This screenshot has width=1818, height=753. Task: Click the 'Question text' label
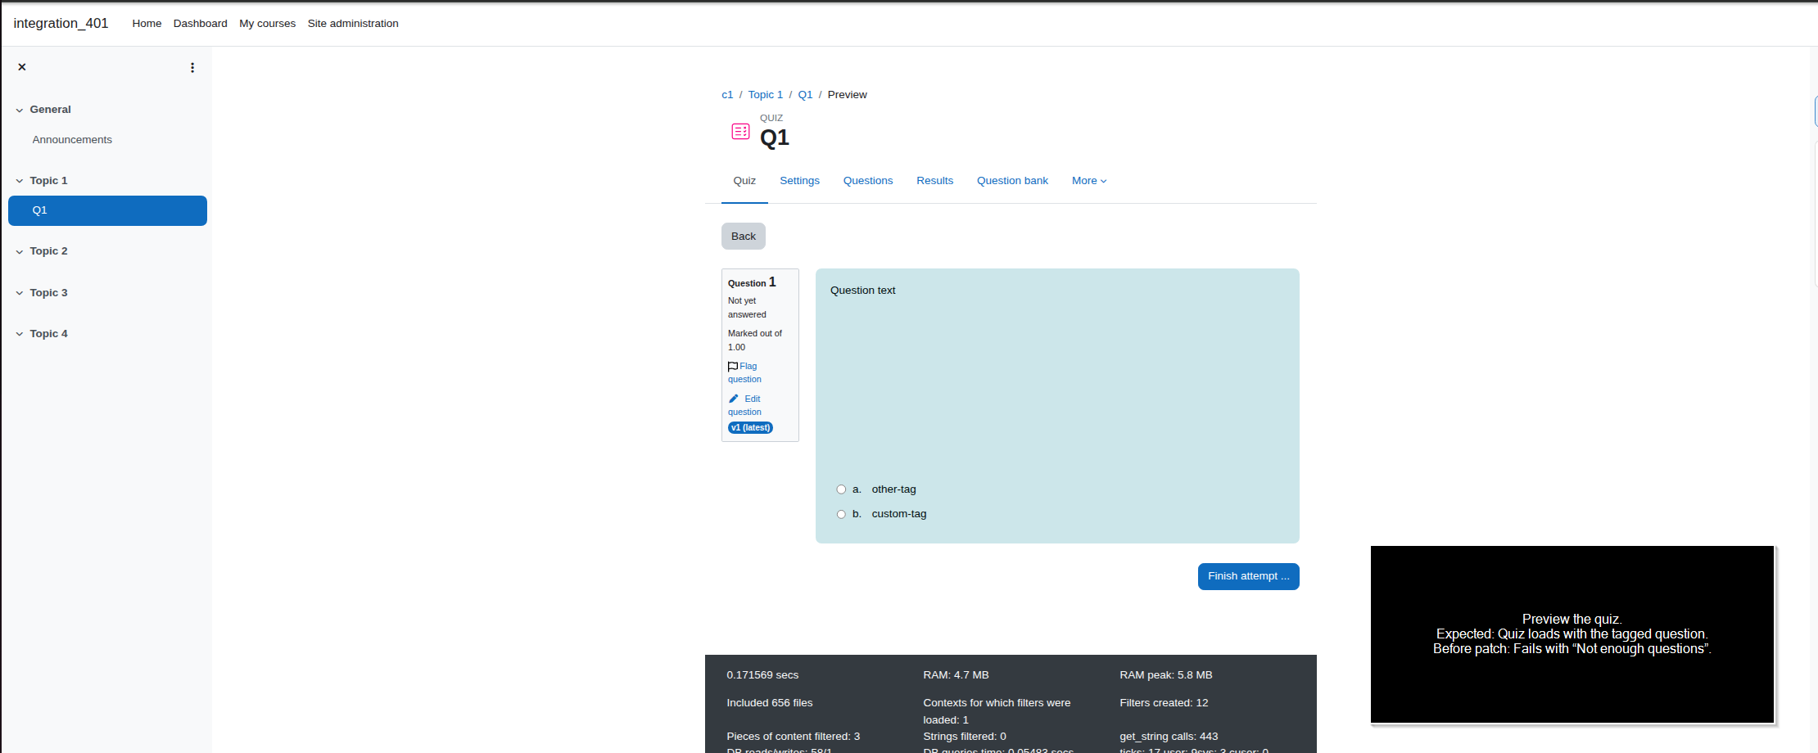click(862, 291)
